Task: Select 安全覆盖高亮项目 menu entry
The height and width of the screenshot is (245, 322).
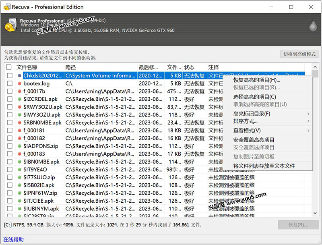Action: (268, 140)
